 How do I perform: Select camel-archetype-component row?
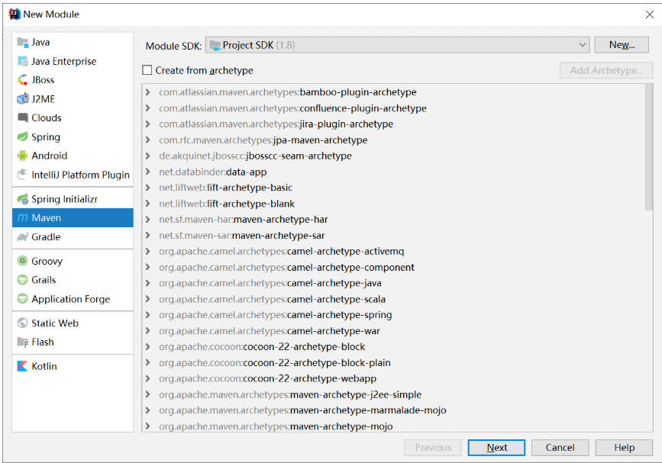[393, 267]
